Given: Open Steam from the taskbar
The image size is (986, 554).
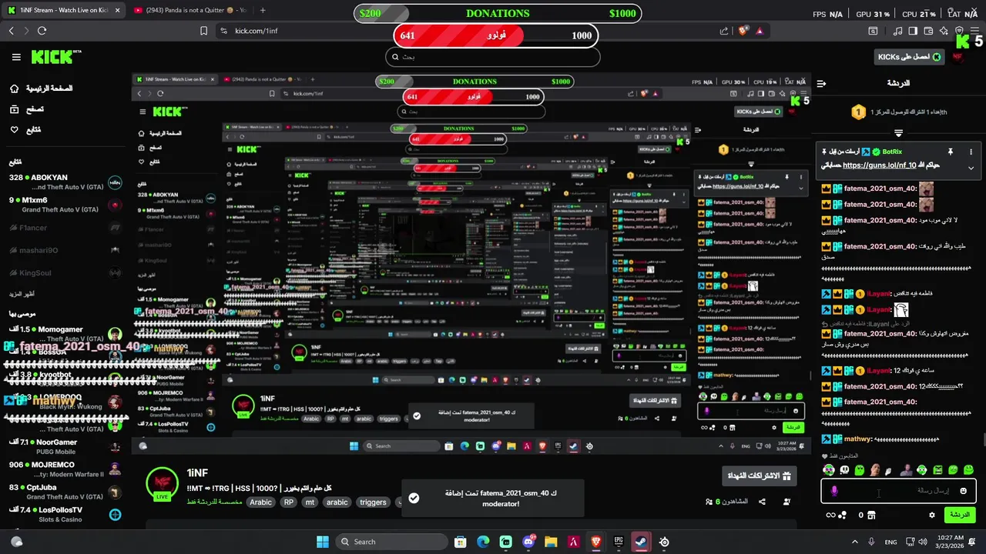Looking at the screenshot, I should coord(641,542).
